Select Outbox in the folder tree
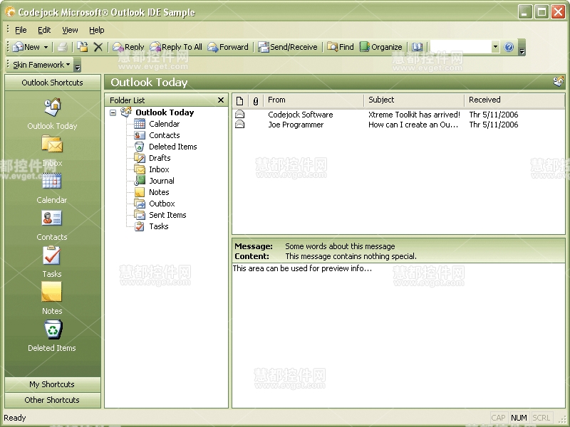Screen dimensions: 570x427 click(162, 204)
